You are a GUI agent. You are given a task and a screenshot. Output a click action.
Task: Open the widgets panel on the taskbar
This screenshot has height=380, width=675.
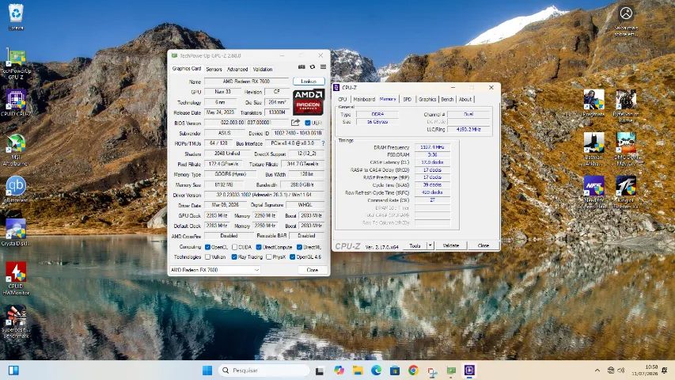click(13, 370)
